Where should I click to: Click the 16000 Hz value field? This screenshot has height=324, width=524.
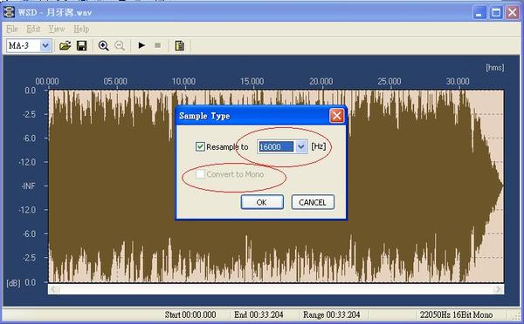(x=276, y=146)
